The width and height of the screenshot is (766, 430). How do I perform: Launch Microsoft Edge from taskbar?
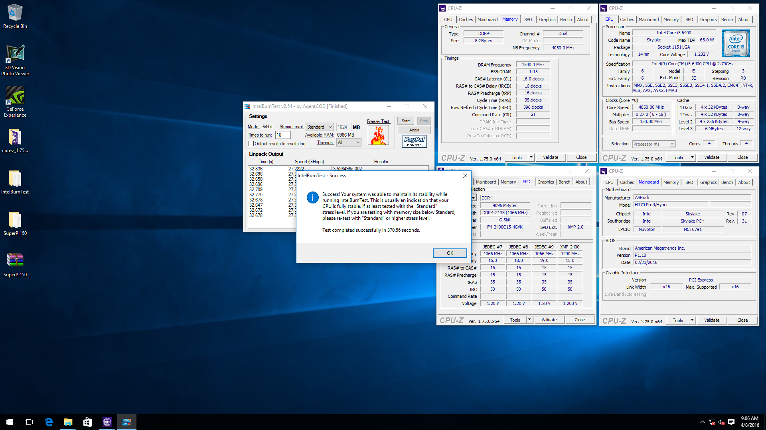[x=49, y=422]
